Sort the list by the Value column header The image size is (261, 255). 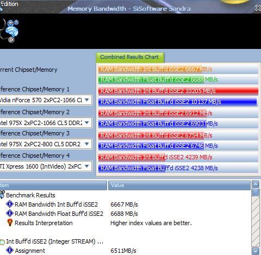[x=179, y=185]
